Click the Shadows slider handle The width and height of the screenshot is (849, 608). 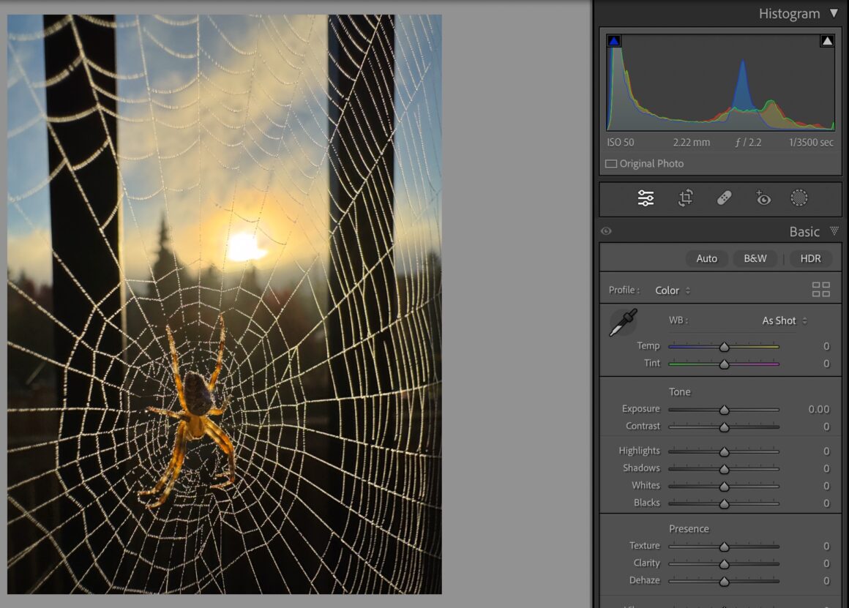[724, 469]
